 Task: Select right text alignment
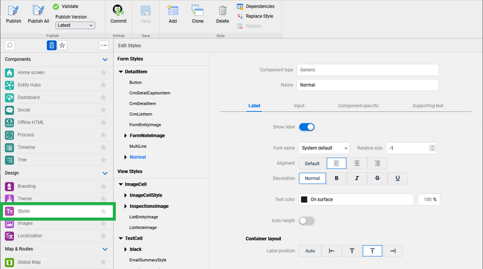point(377,163)
